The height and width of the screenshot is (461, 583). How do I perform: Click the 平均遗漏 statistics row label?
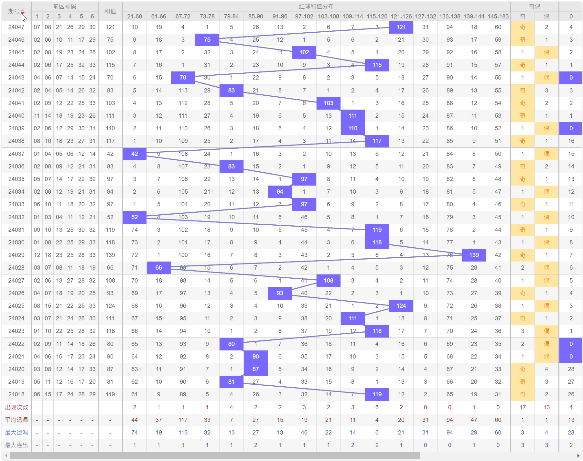click(x=16, y=420)
